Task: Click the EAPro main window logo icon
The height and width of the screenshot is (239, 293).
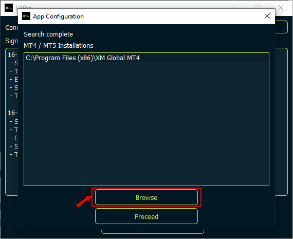Action: coord(9,8)
